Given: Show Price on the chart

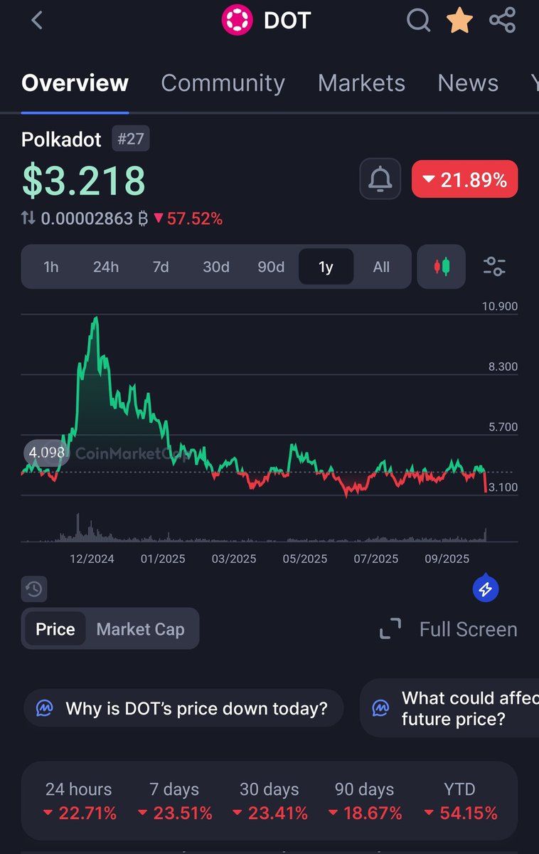Looking at the screenshot, I should pyautogui.click(x=55, y=629).
